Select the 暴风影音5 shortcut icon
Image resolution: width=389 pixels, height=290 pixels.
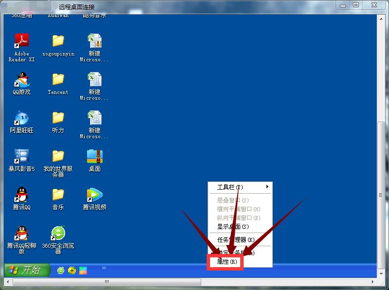coord(21,156)
